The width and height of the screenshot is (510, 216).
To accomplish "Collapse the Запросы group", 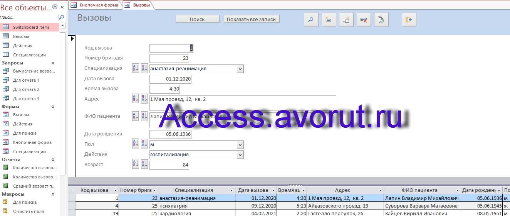I will coord(53,63).
